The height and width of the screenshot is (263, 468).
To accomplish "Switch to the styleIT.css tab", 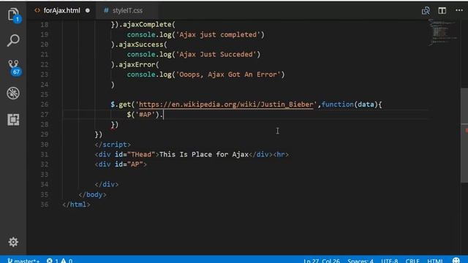I will (127, 11).
